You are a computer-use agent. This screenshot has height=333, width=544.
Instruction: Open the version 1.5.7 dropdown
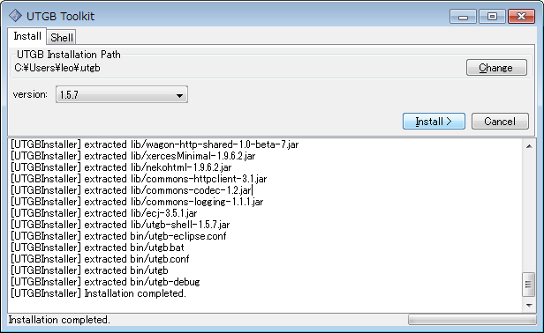(122, 94)
